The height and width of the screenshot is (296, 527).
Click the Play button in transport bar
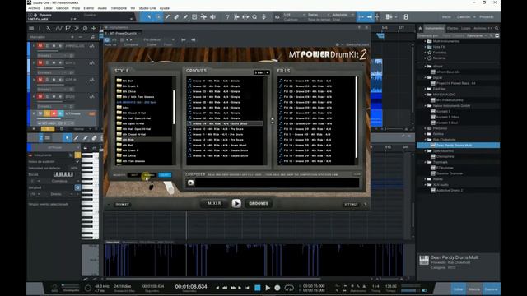point(268,288)
